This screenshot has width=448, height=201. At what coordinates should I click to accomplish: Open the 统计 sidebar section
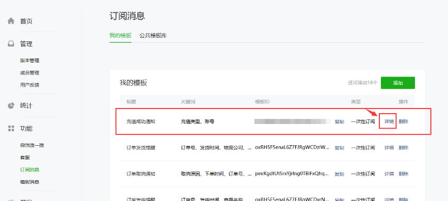pos(26,105)
